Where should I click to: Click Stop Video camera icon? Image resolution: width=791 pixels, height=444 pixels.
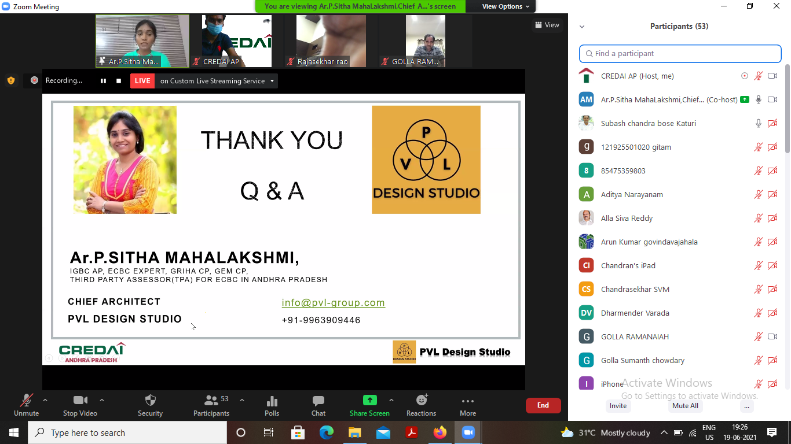point(80,400)
